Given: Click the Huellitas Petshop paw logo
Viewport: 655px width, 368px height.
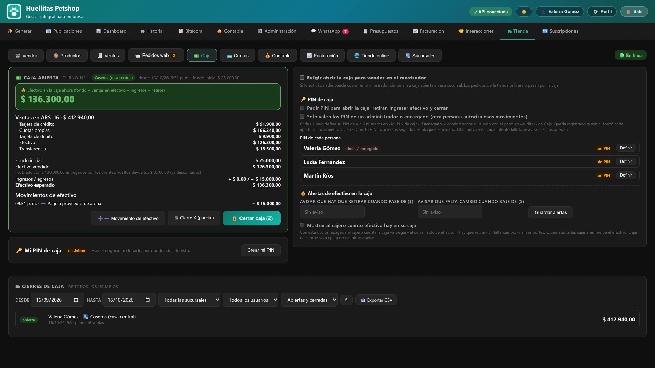Looking at the screenshot, I should (x=14, y=12).
